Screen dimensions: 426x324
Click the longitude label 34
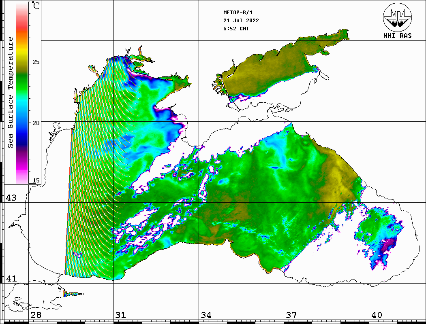click(x=206, y=315)
